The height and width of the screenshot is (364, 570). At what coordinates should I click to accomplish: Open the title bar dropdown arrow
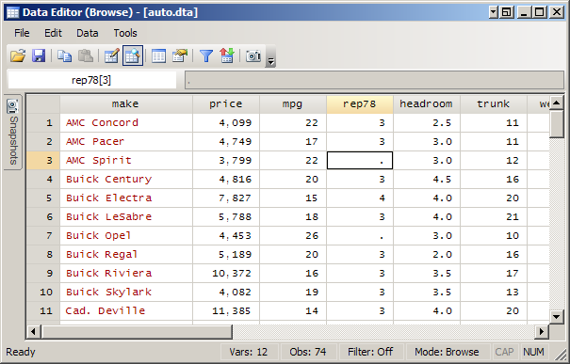(x=493, y=12)
